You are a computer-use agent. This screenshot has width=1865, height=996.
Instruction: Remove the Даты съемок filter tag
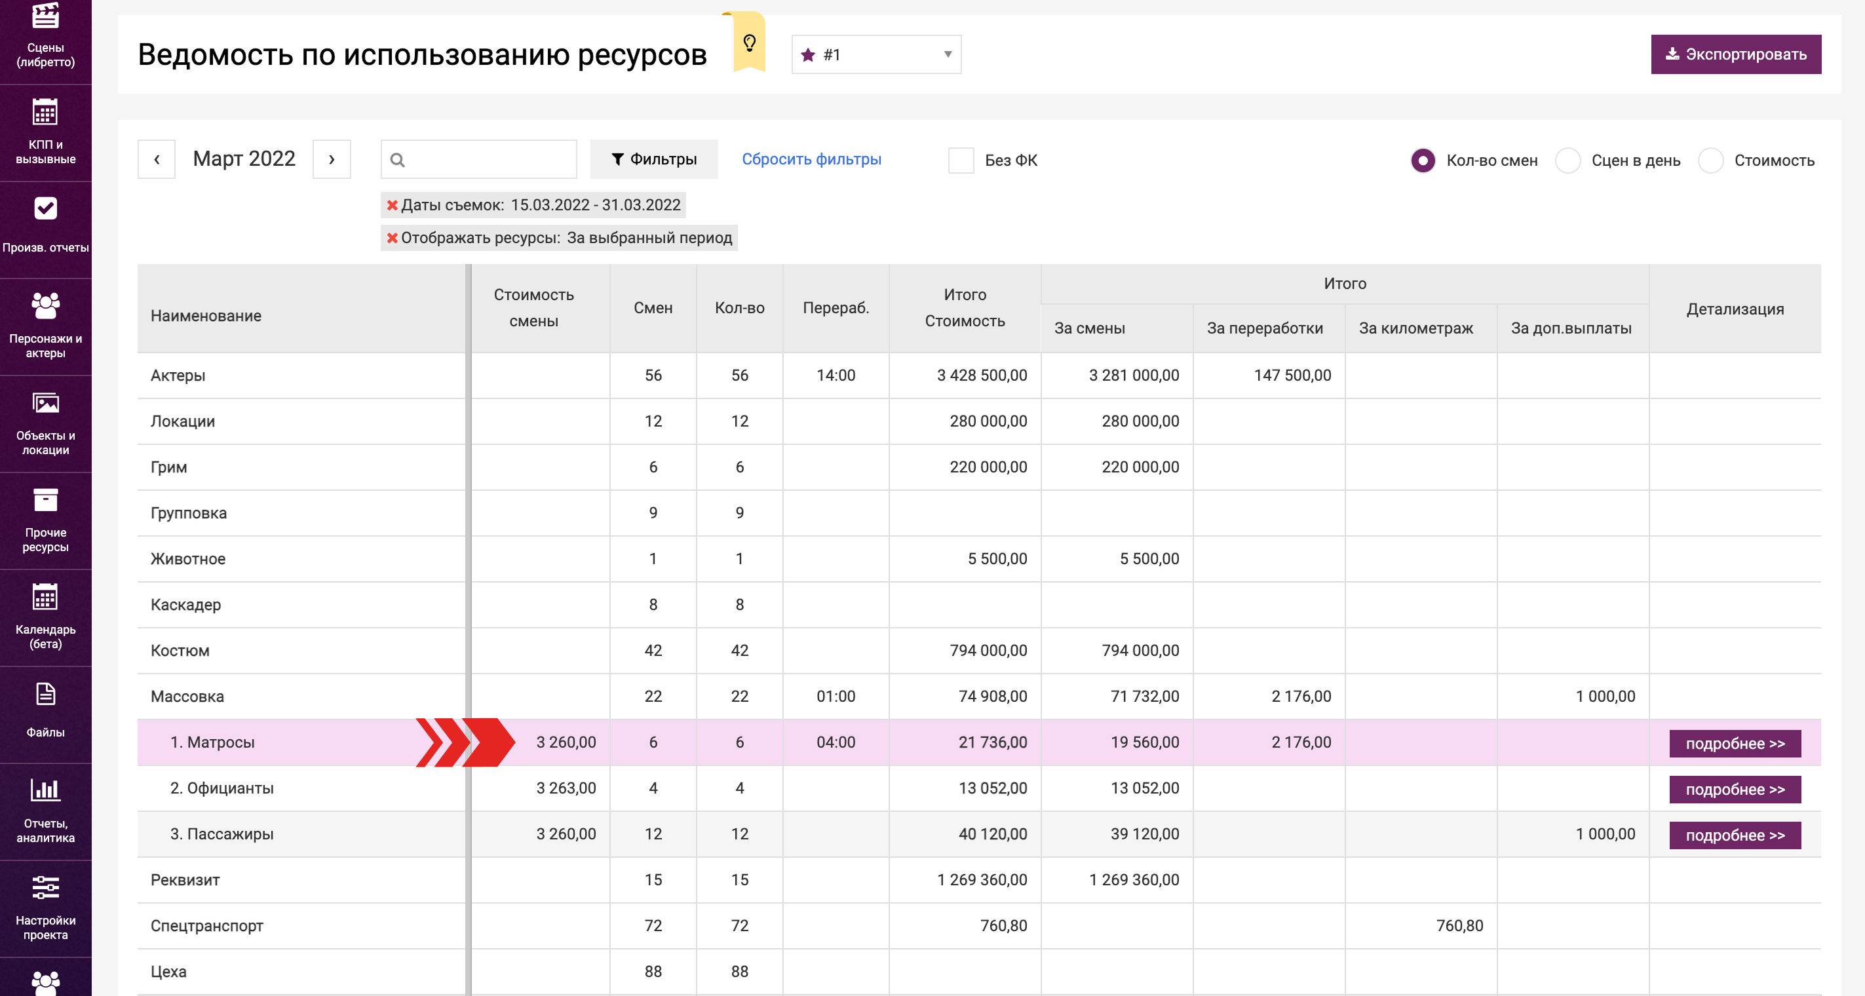(393, 206)
